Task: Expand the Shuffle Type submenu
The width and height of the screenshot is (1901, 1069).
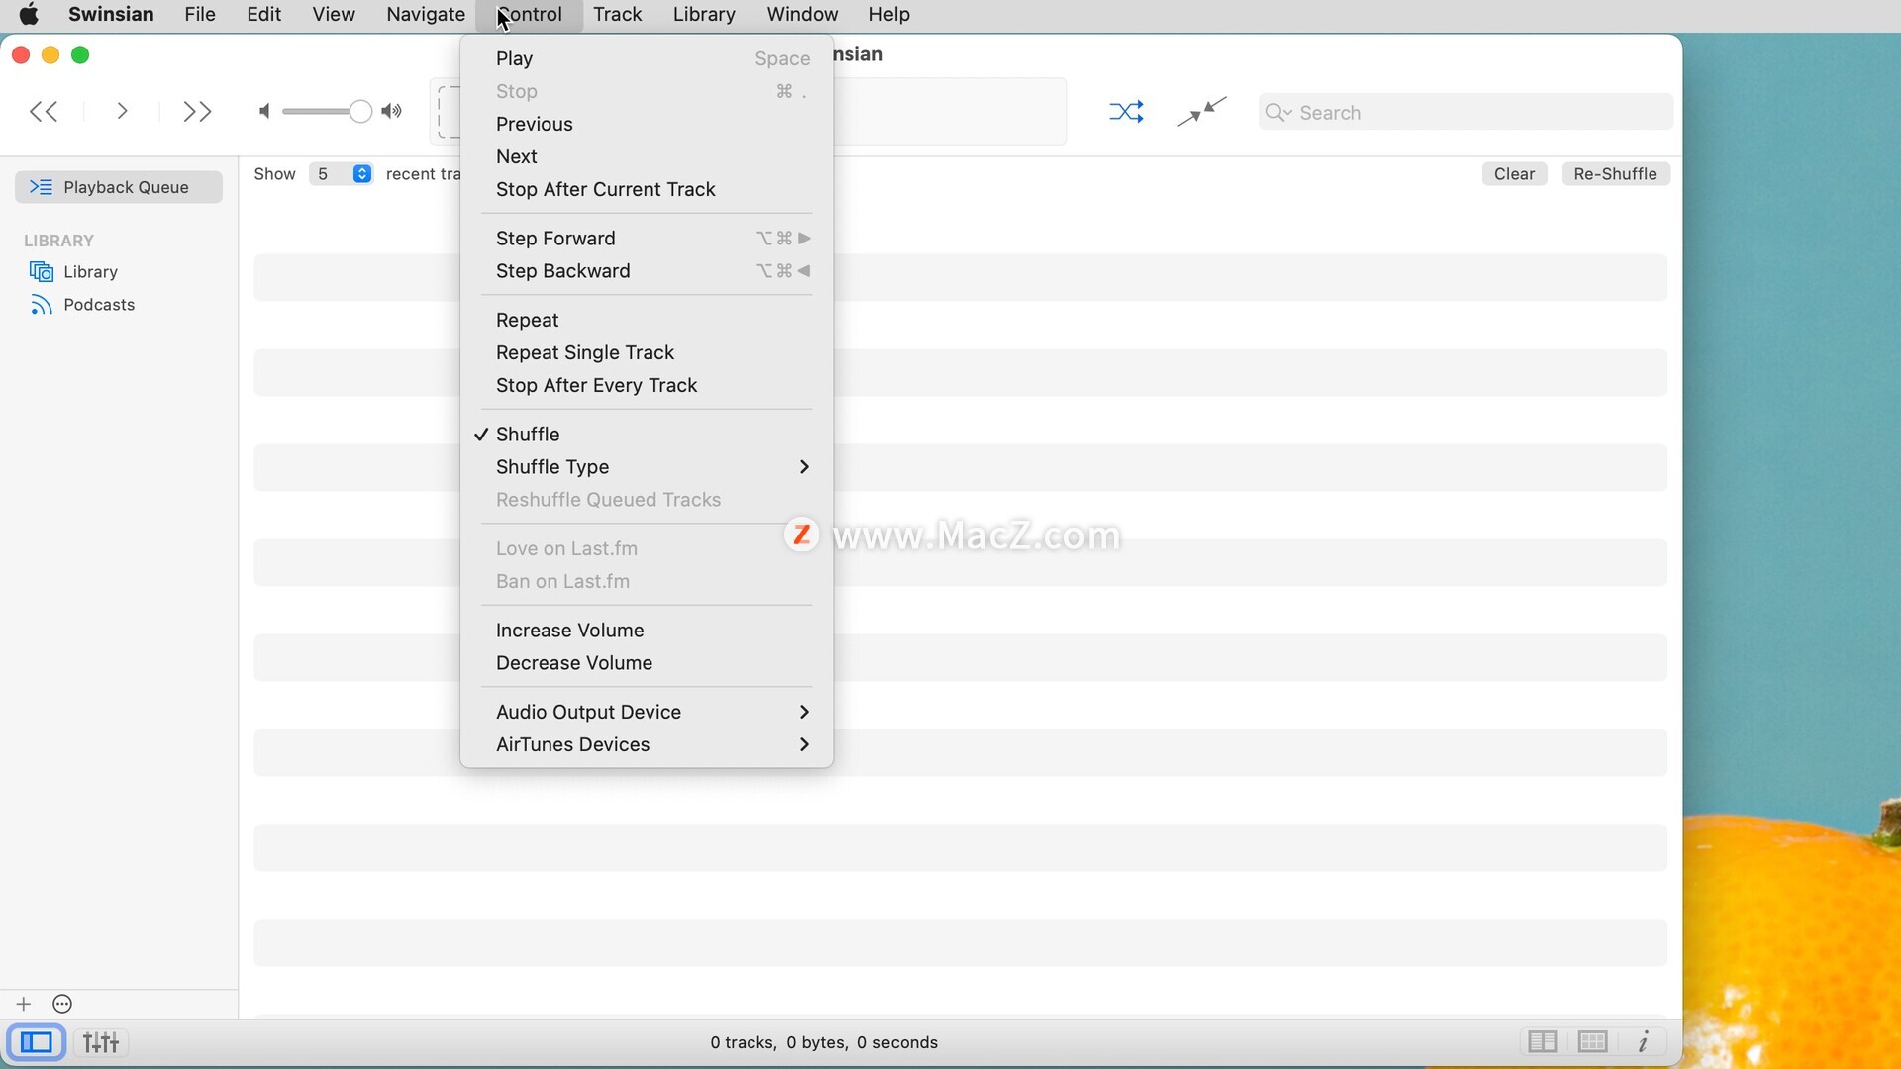Action: pos(647,466)
